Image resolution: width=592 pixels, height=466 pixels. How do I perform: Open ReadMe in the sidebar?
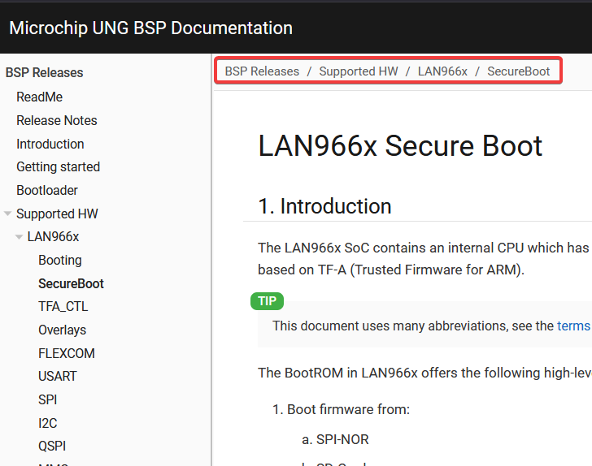[x=39, y=97]
